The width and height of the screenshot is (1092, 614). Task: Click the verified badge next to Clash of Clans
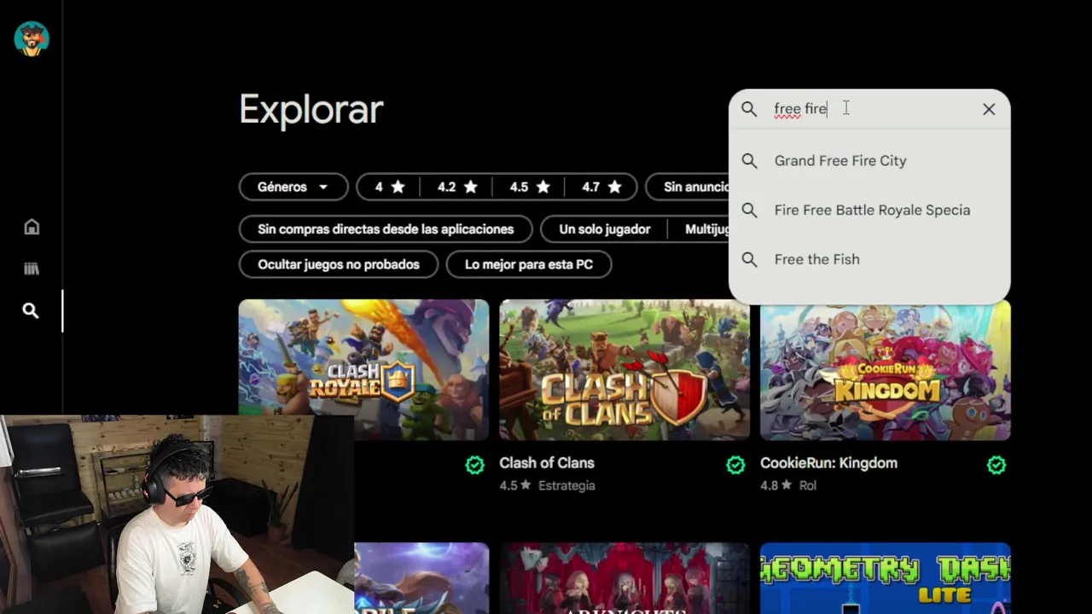[735, 465]
